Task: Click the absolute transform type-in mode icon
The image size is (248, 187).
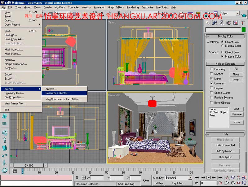Action: click(x=83, y=177)
